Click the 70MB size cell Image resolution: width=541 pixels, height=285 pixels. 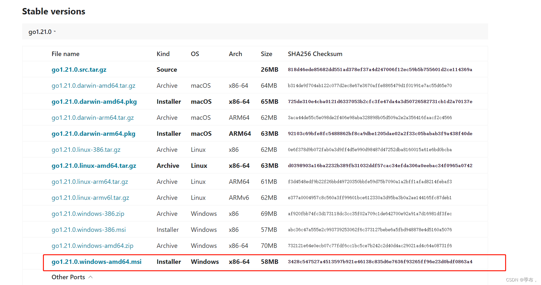(x=269, y=246)
